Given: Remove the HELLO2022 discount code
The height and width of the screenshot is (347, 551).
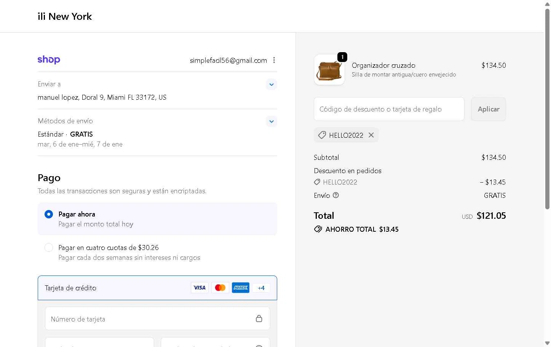Looking at the screenshot, I should (x=371, y=135).
